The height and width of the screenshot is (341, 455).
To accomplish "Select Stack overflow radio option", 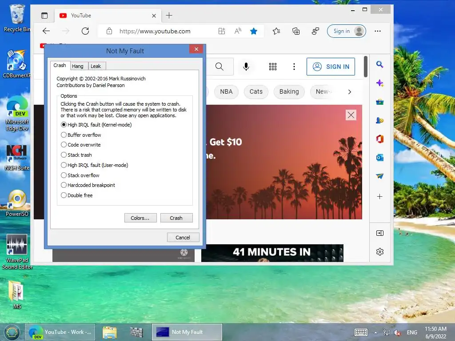I will [x=80, y=175].
